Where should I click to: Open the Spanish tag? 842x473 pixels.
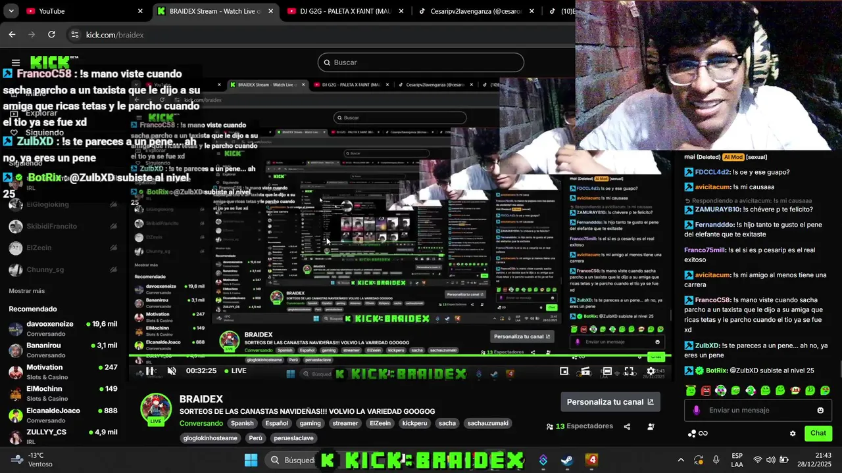[242, 424]
